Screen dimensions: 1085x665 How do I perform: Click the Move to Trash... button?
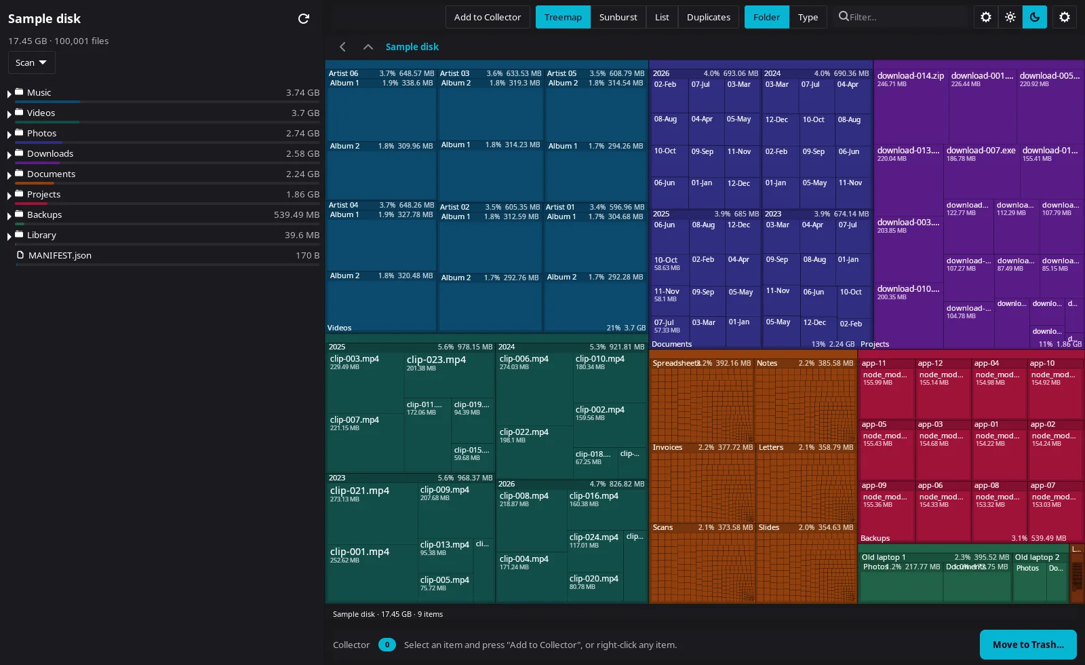coord(1028,645)
